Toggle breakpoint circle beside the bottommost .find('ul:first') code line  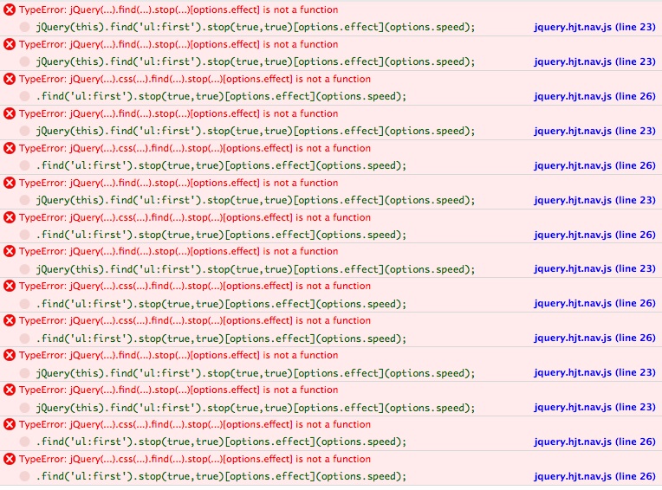(x=24, y=476)
